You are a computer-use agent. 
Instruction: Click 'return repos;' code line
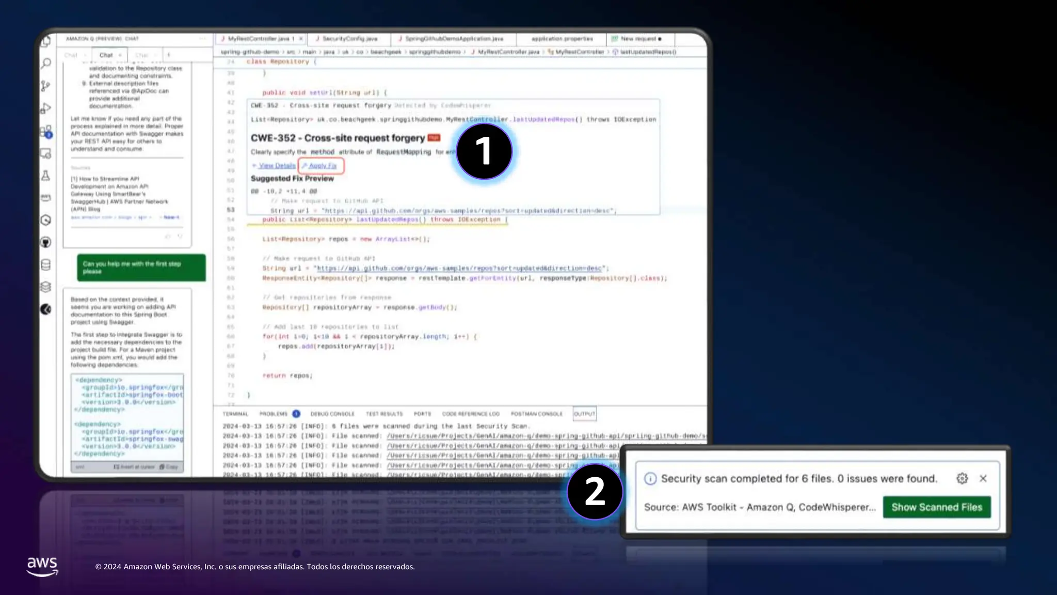287,375
